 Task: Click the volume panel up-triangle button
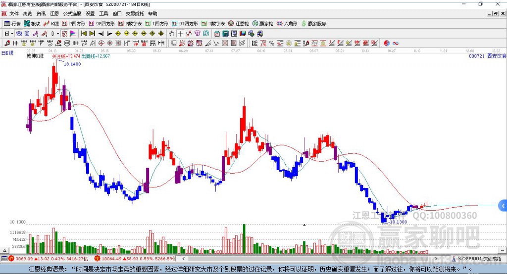click(4, 250)
